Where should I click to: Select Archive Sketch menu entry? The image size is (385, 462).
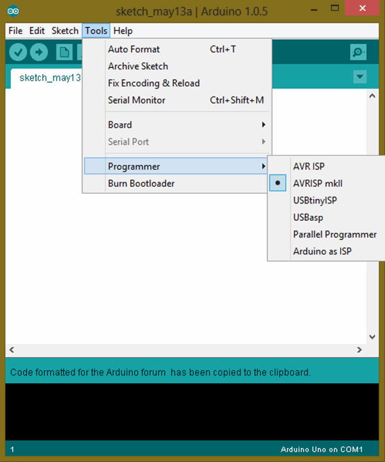point(176,66)
